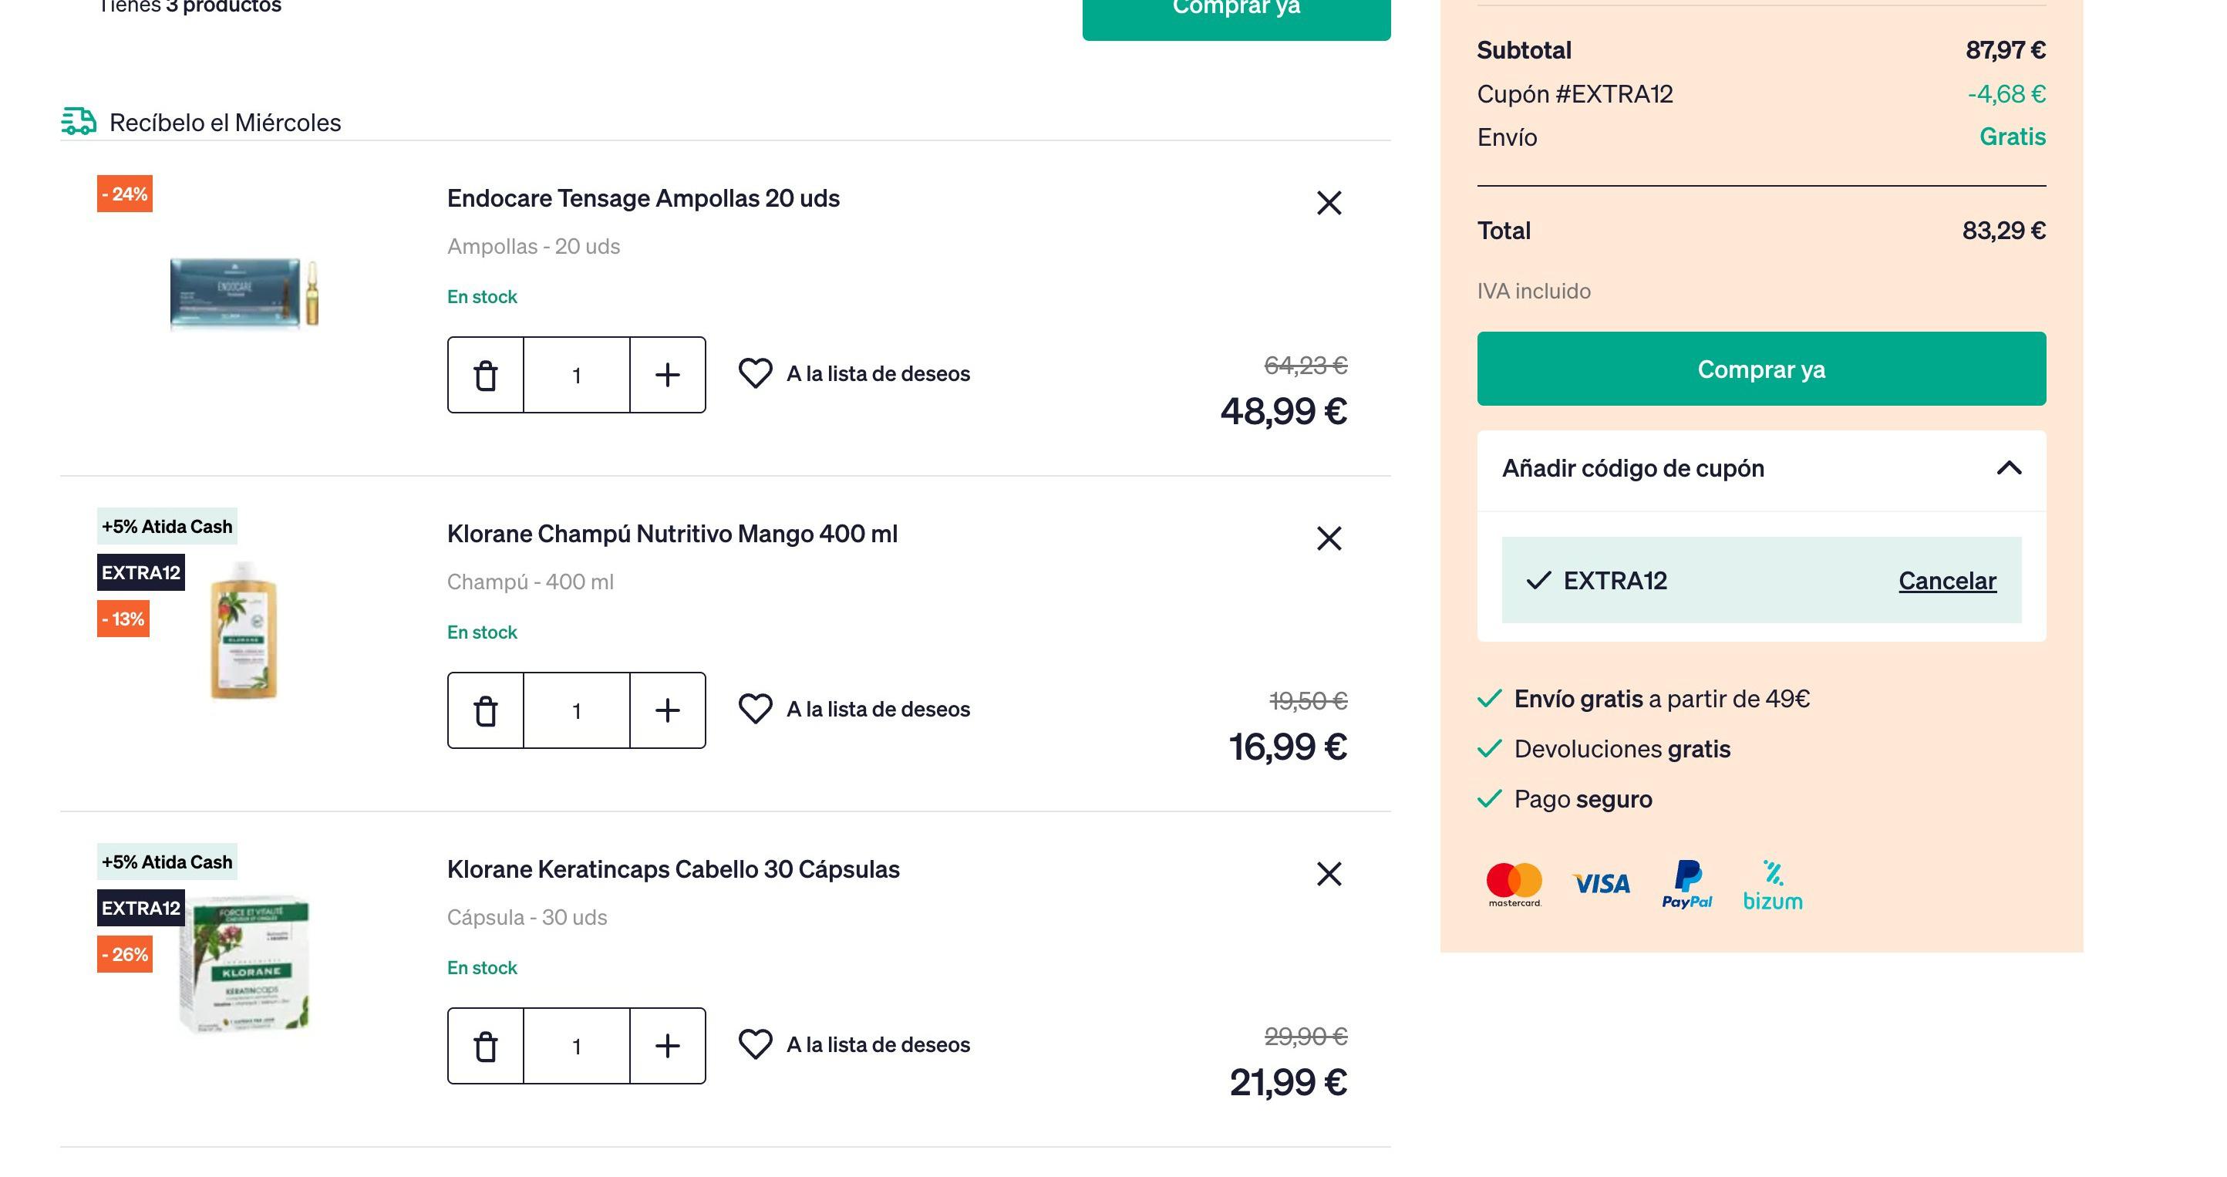Click trash icon for Klorane Champú Mango
The height and width of the screenshot is (1177, 2227).
486,711
